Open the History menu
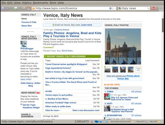165x125 pixels. tap(27, 3)
